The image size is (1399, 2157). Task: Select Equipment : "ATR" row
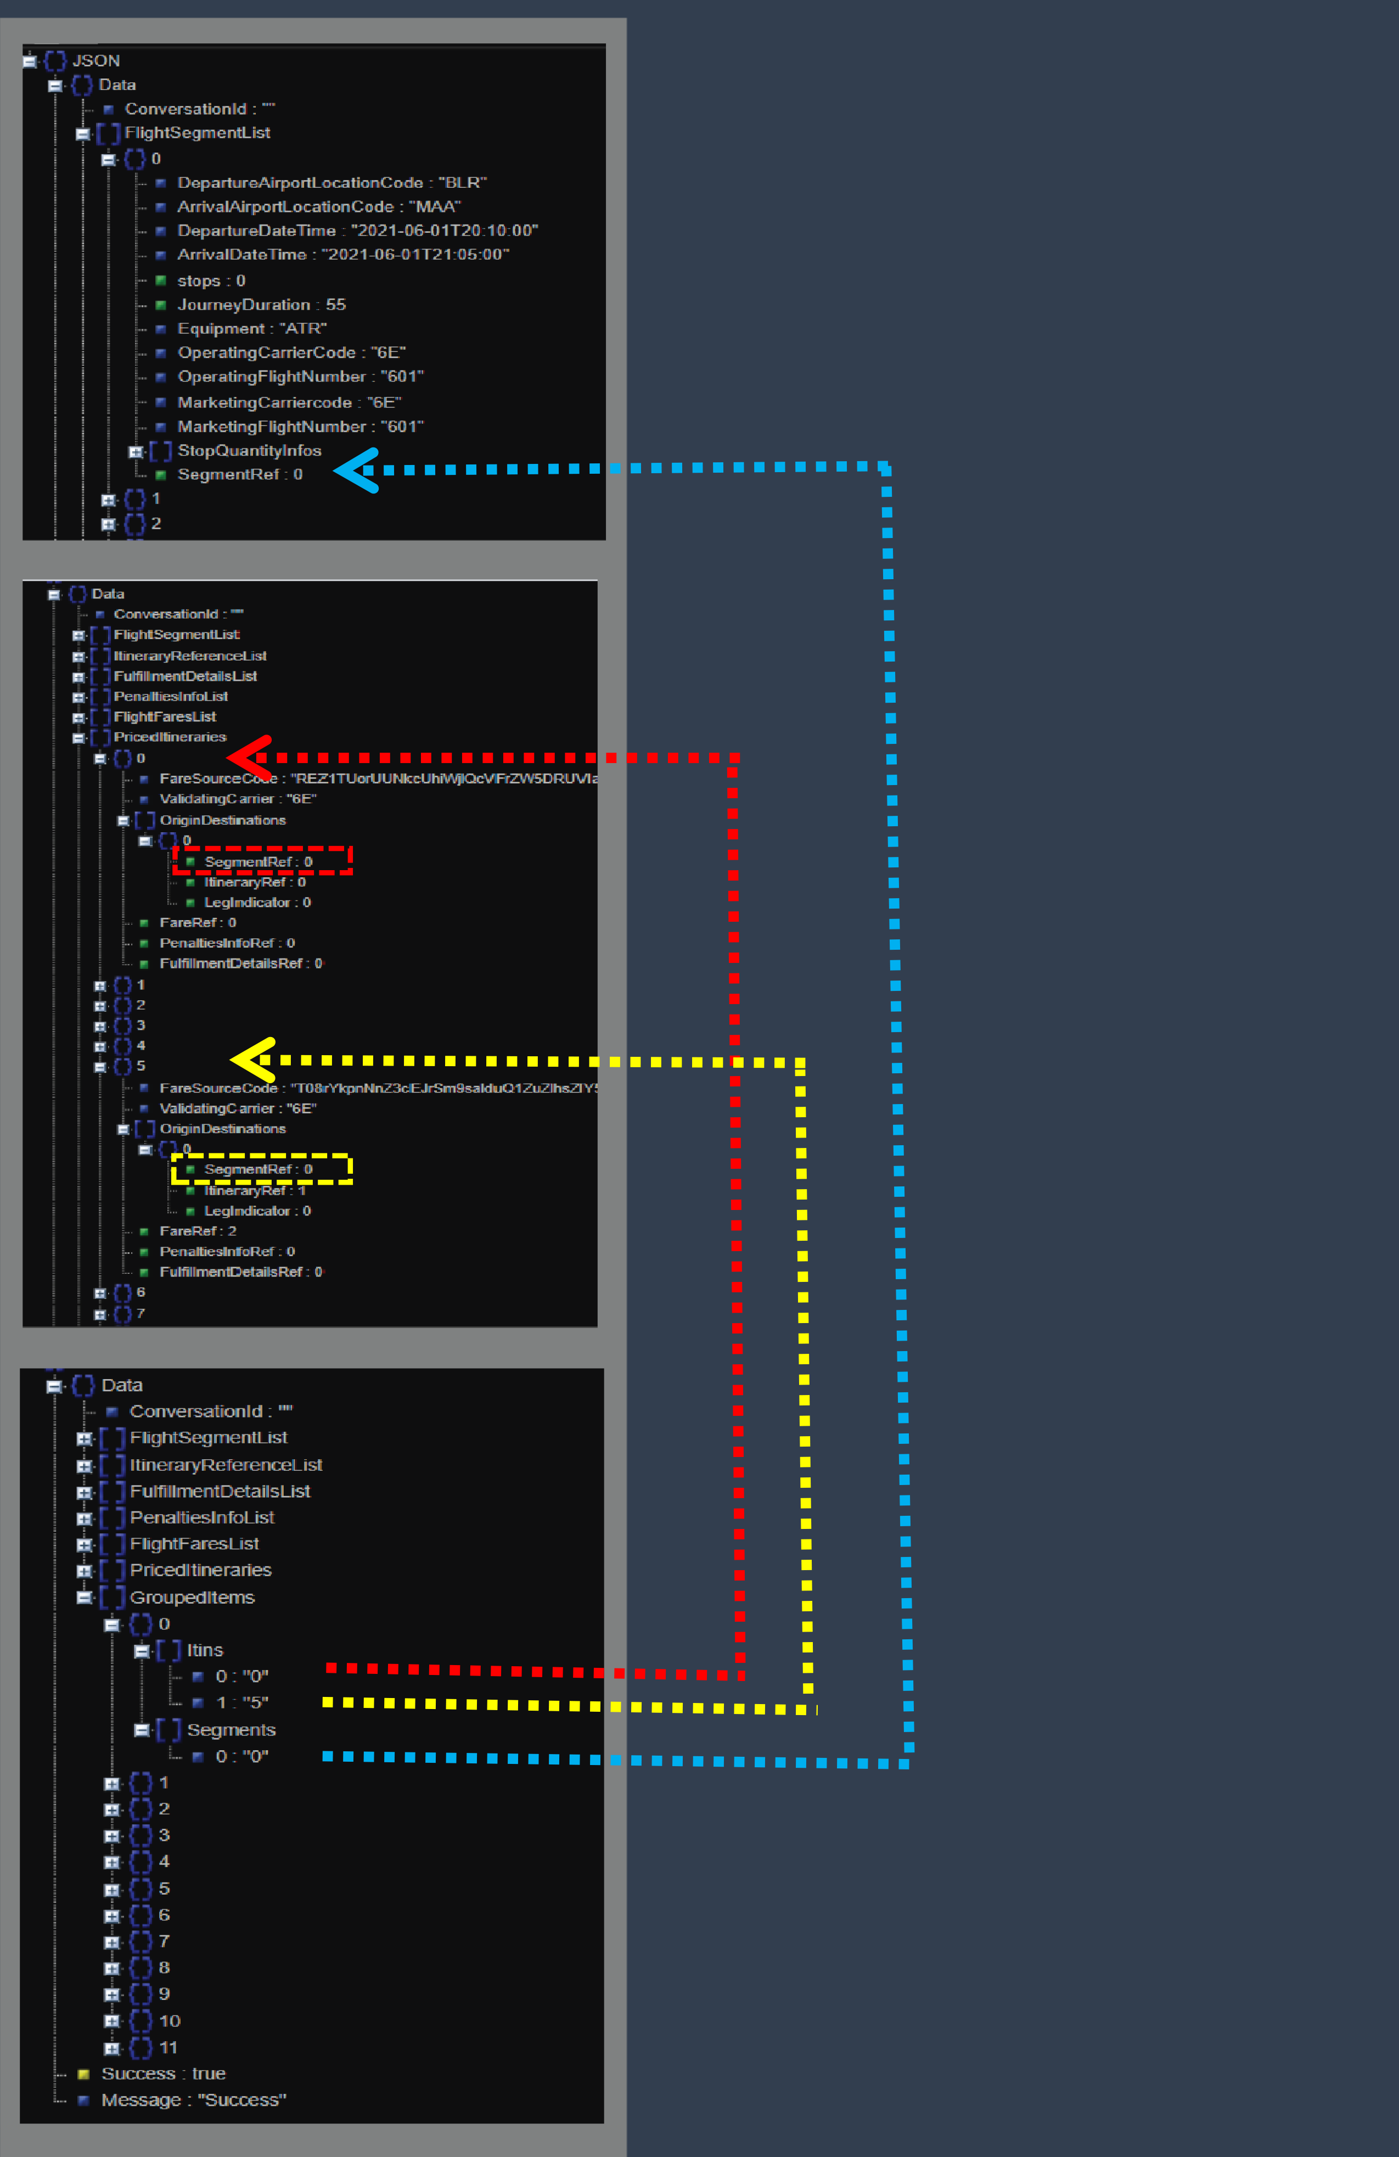pos(252,329)
